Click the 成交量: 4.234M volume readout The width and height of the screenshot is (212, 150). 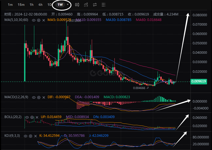(166, 14)
